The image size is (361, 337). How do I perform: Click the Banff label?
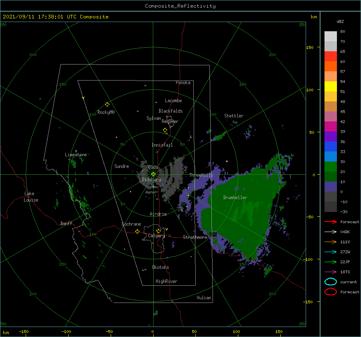pyautogui.click(x=66, y=223)
